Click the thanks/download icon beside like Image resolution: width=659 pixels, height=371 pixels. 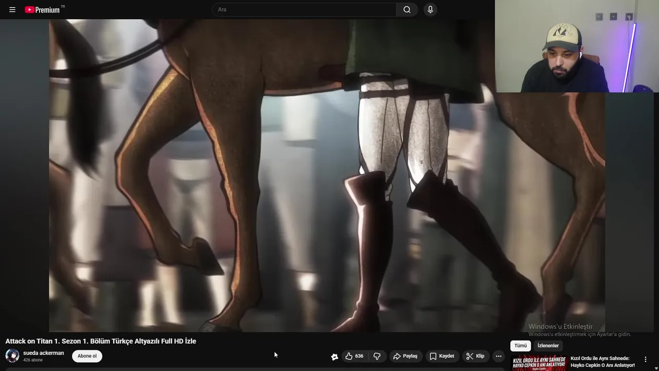(x=334, y=357)
